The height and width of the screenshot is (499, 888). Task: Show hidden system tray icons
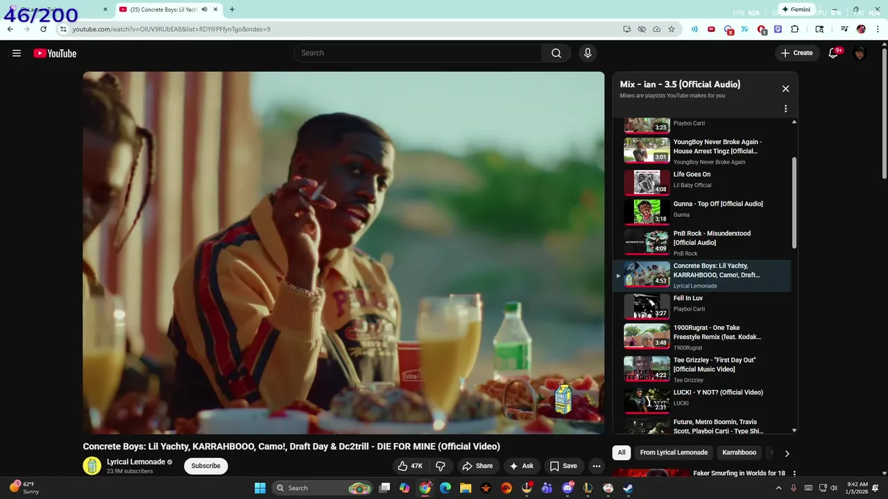[778, 488]
